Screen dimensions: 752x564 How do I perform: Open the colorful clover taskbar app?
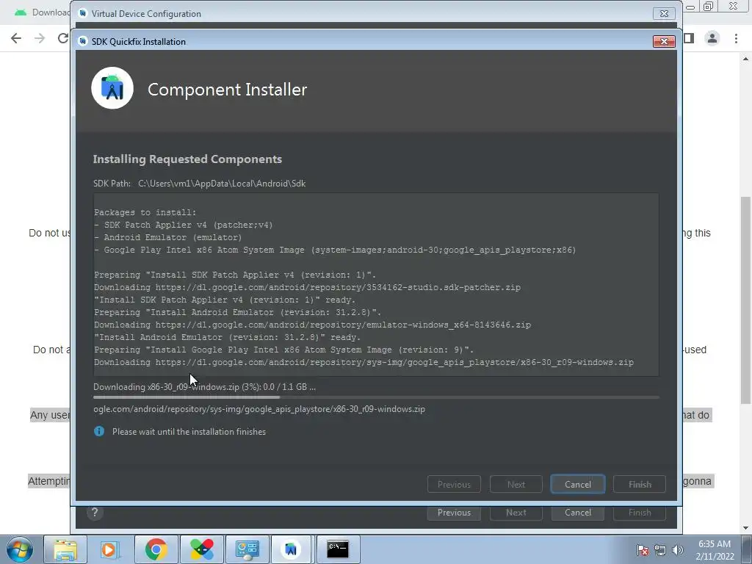(x=201, y=549)
